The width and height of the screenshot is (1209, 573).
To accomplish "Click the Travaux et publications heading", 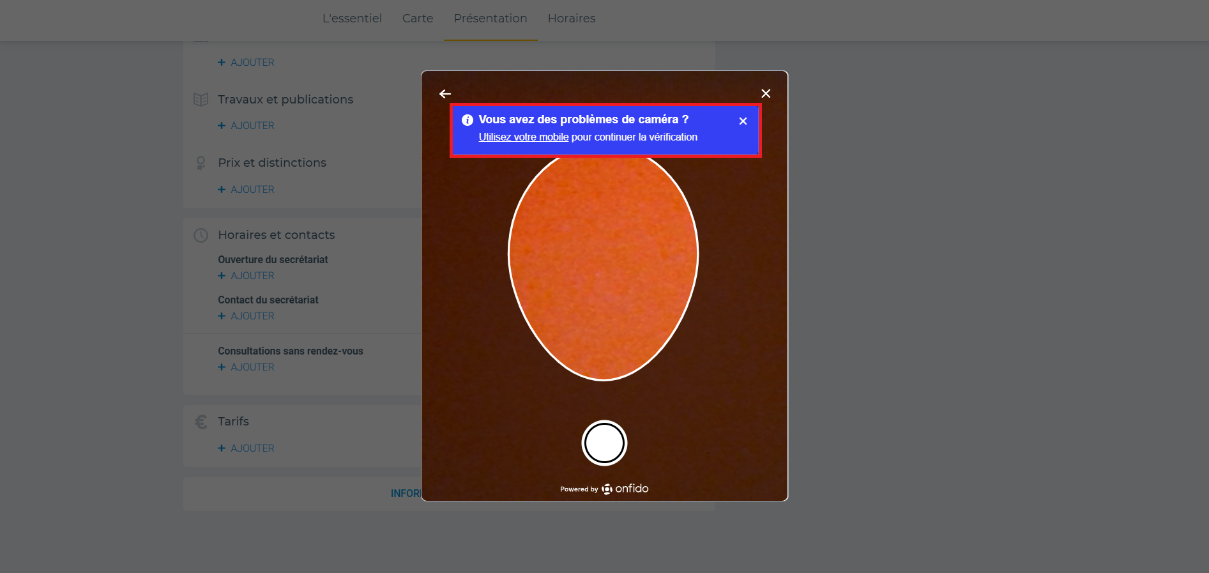I will [x=285, y=100].
